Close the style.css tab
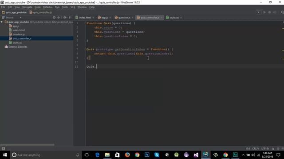The image size is (284, 159). [x=181, y=18]
